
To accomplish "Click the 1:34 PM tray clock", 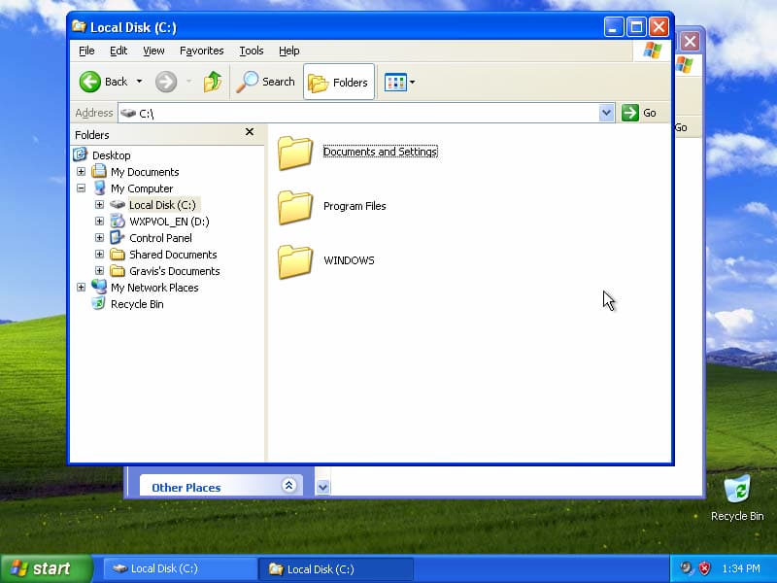I will [x=741, y=568].
